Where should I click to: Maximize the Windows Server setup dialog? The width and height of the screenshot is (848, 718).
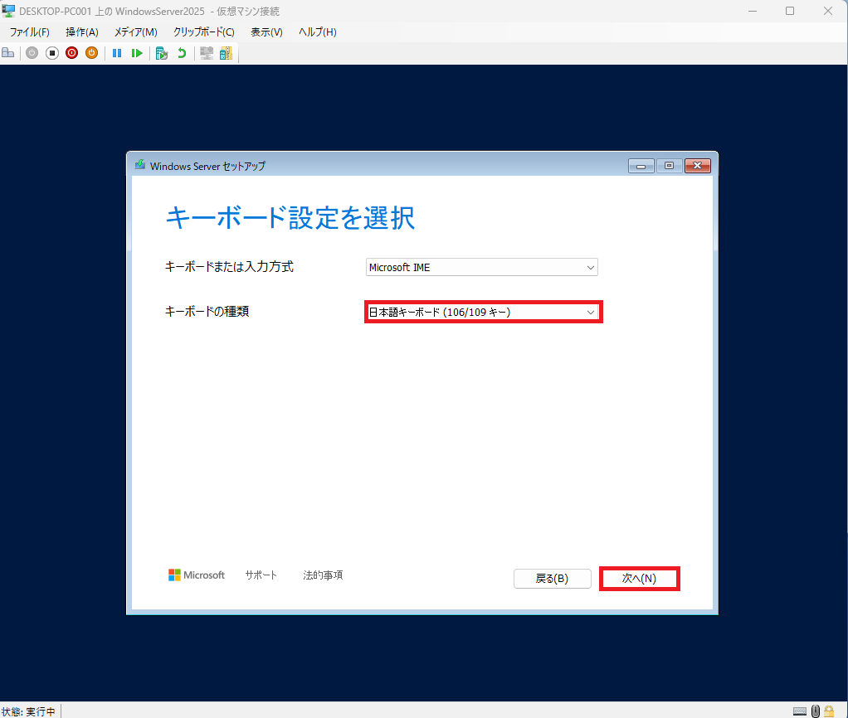pos(669,166)
